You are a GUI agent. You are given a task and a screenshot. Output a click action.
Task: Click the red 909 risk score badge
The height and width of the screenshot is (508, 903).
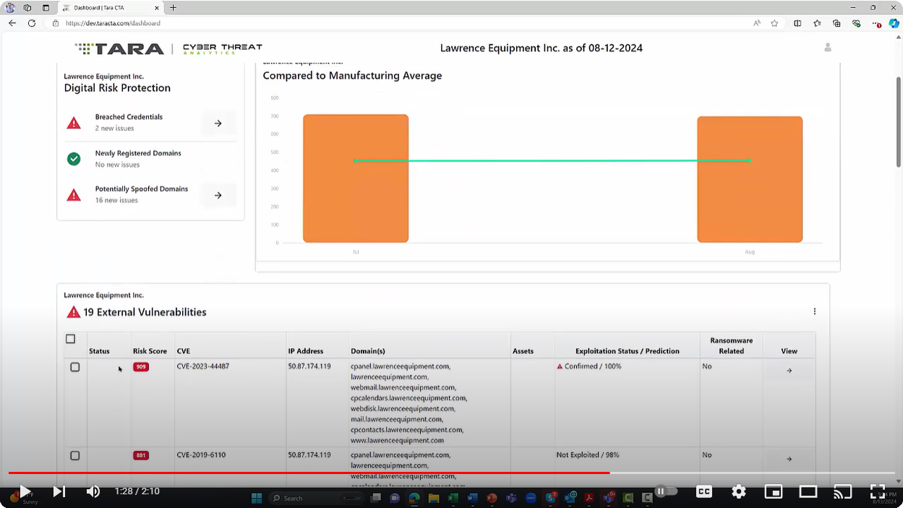[x=141, y=367]
